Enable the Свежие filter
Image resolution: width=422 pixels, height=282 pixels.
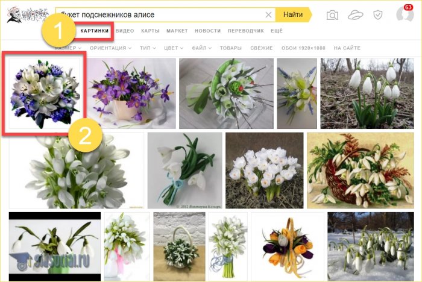(x=260, y=48)
